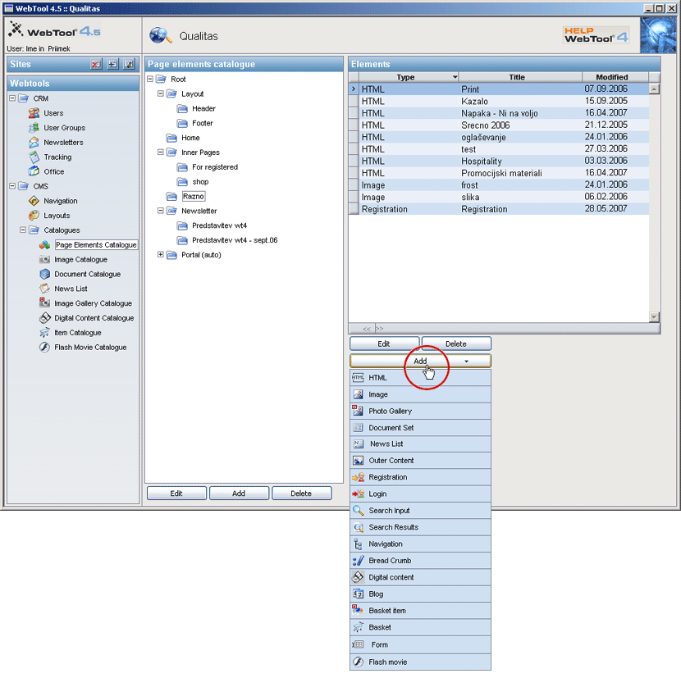This screenshot has height=678, width=681.
Task: Click the User Groups icon
Action: [34, 128]
